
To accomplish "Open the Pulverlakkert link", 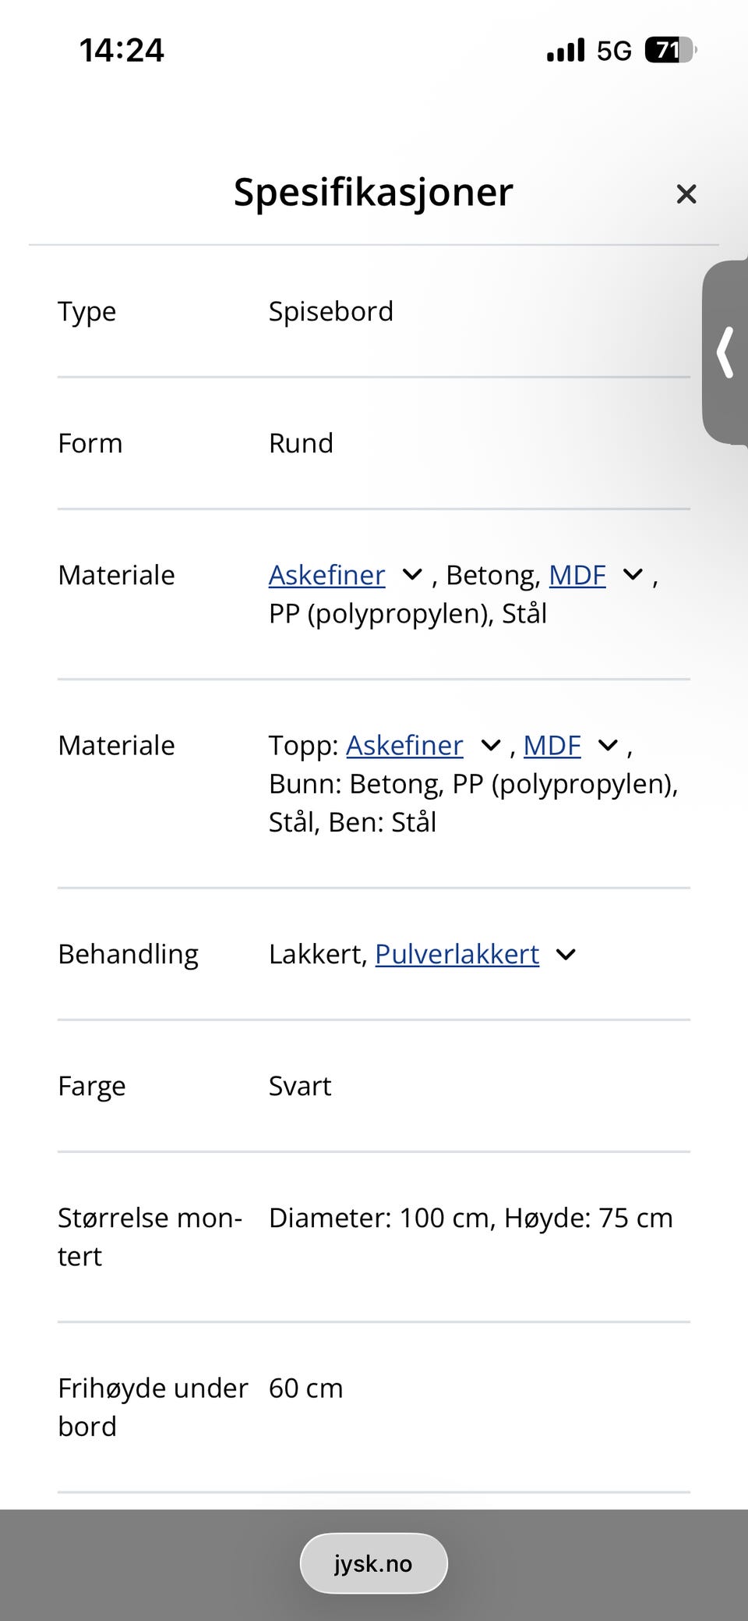I will (x=457, y=954).
